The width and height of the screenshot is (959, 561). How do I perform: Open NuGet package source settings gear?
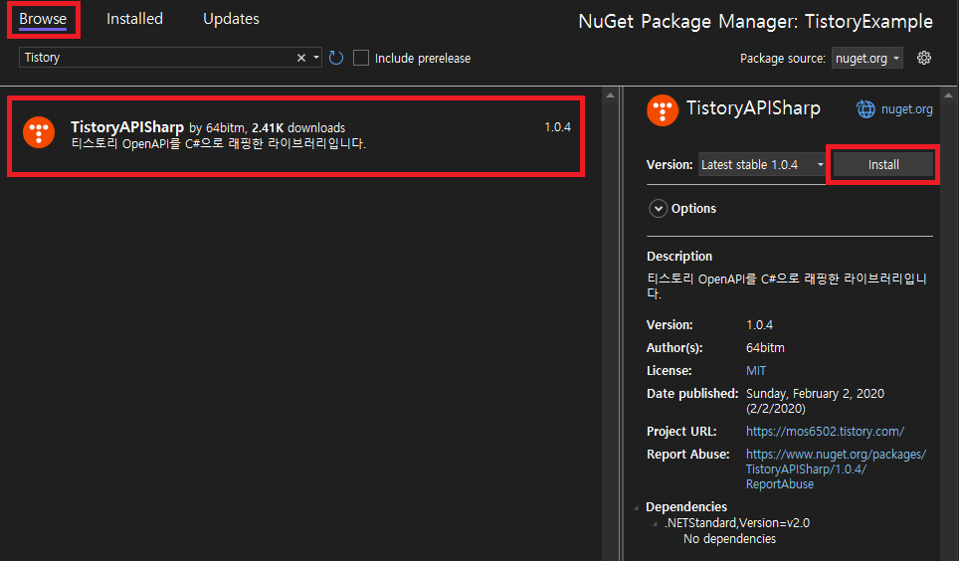coord(924,58)
